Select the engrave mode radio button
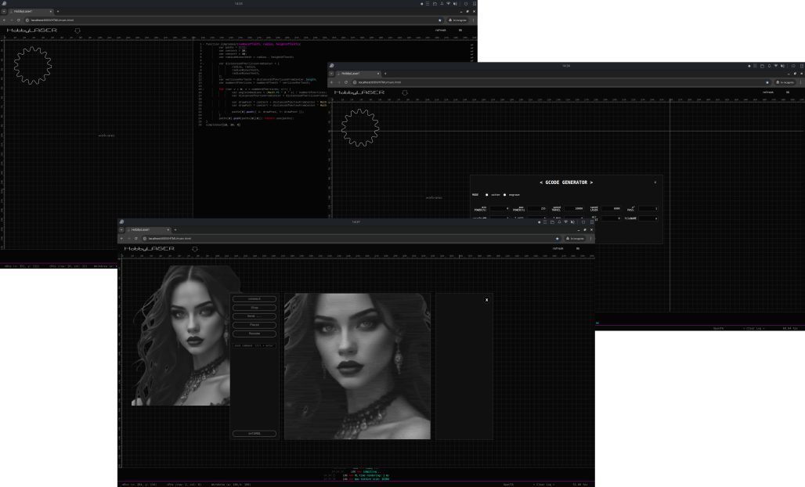 point(505,194)
